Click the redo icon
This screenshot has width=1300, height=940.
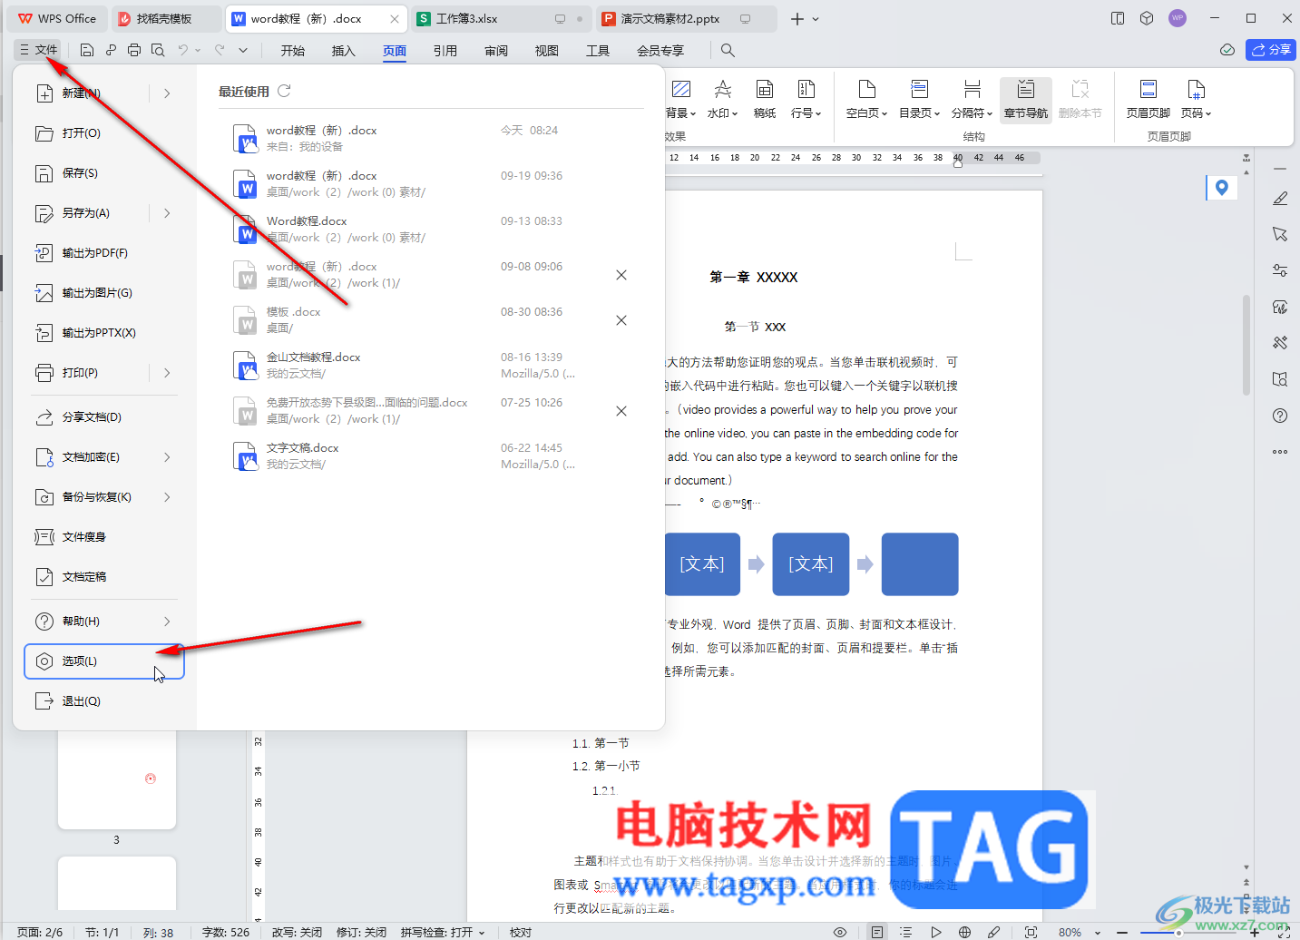220,50
